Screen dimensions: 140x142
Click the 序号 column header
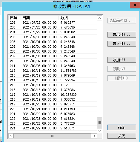(15, 18)
